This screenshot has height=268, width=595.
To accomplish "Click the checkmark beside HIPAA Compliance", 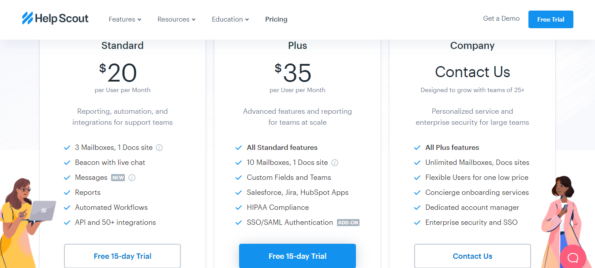I will (239, 207).
